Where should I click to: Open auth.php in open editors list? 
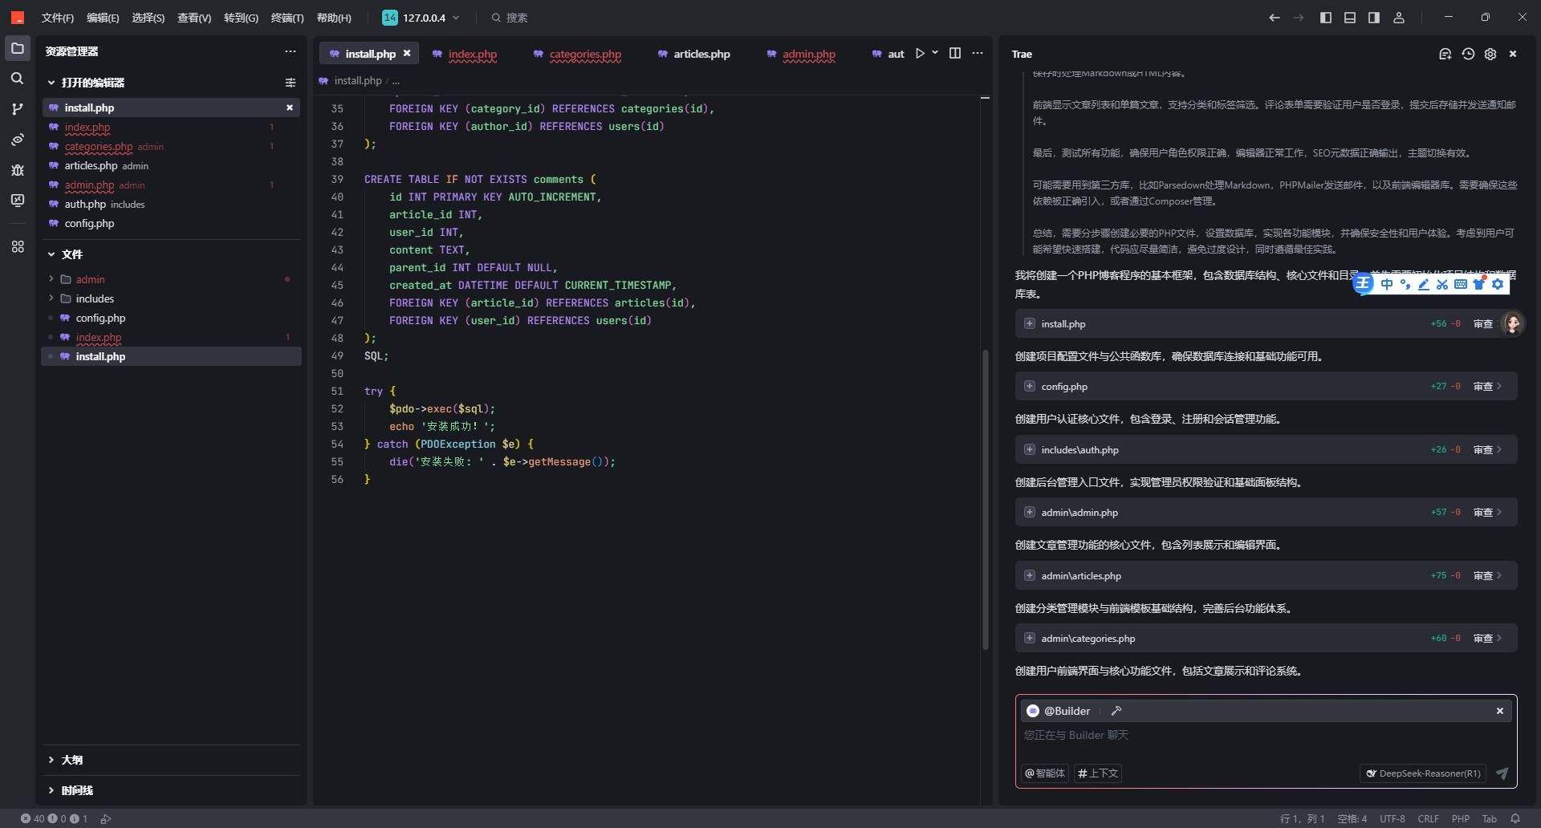pyautogui.click(x=104, y=205)
